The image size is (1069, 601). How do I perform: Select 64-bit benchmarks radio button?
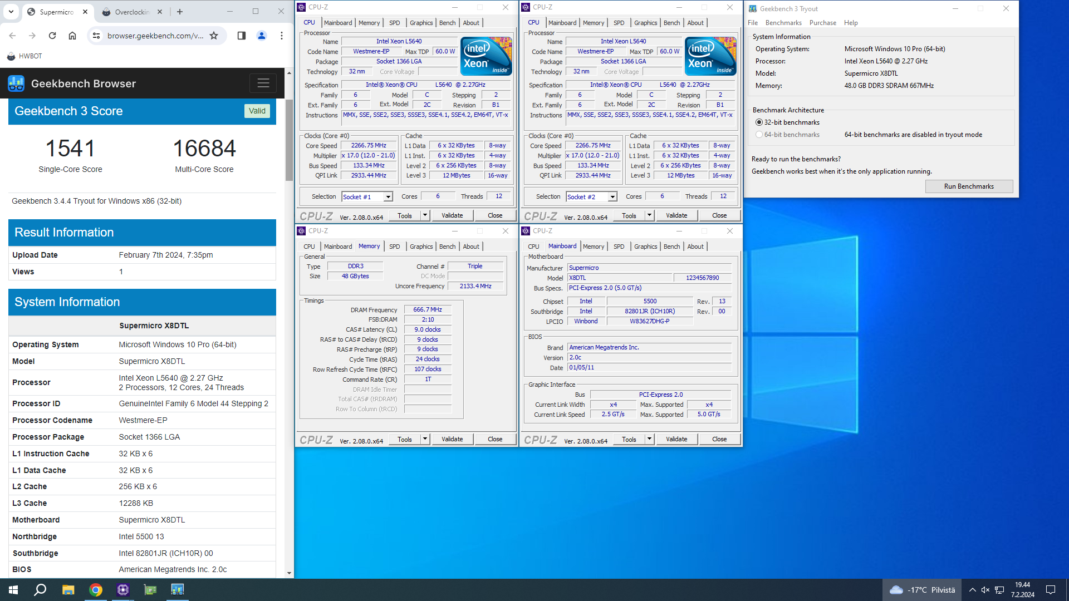point(759,135)
